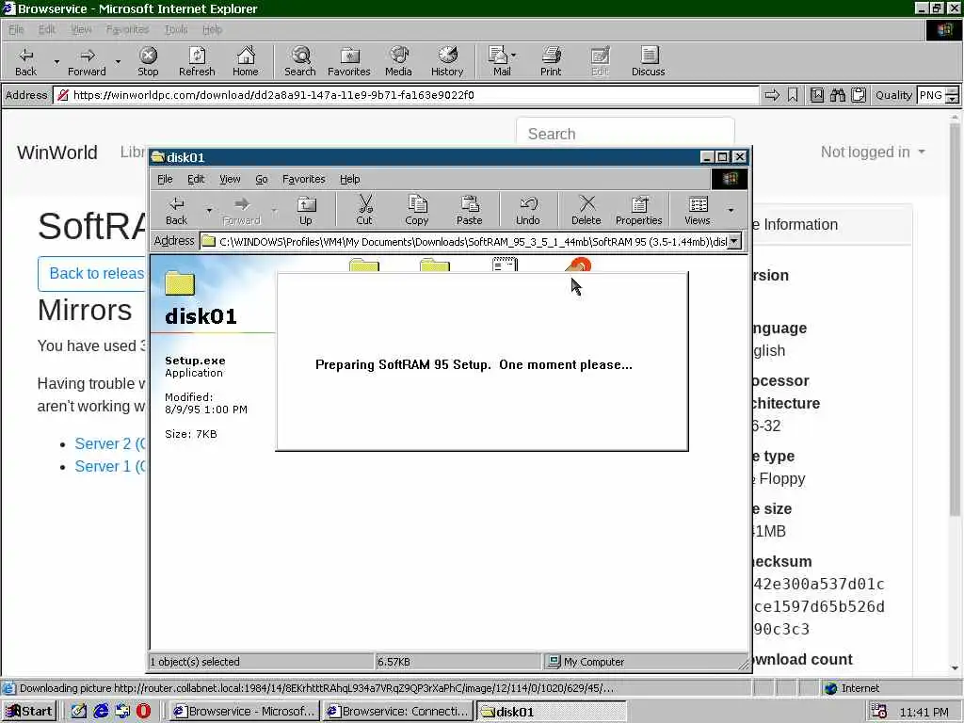Click the Show Desktop quick launch icon
Viewport: 964px width, 723px height.
pos(79,712)
